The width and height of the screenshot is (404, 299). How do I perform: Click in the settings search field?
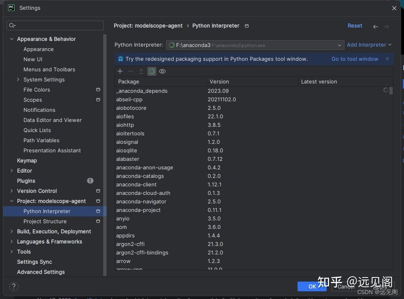tap(55, 25)
